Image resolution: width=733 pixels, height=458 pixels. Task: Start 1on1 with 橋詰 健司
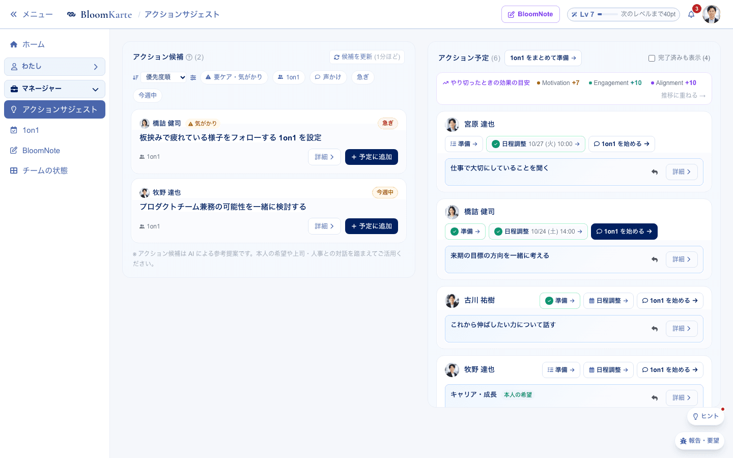tap(624, 232)
